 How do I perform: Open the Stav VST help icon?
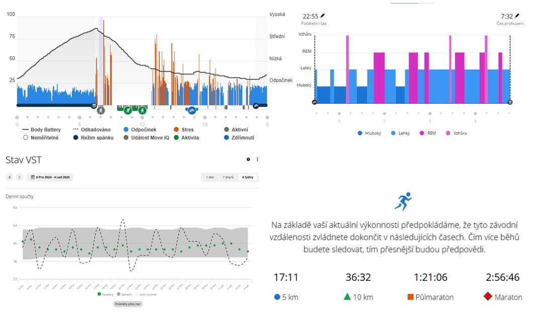point(248,160)
